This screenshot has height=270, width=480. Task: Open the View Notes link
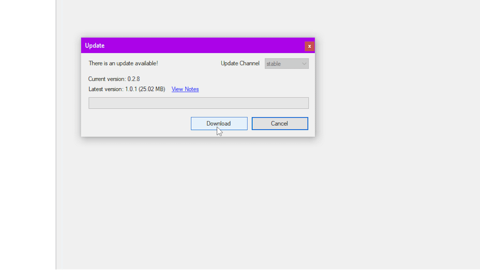click(x=185, y=89)
